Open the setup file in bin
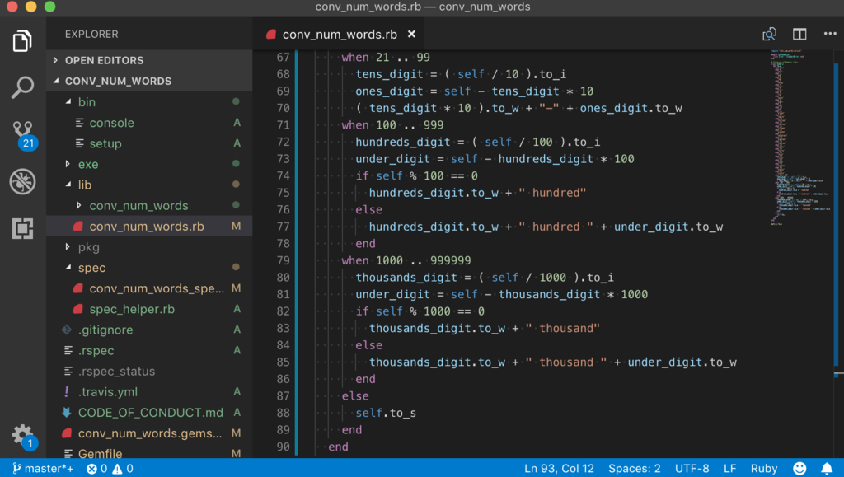844x477 pixels. click(x=149, y=143)
